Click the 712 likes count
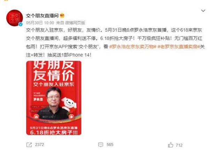 coord(179,145)
